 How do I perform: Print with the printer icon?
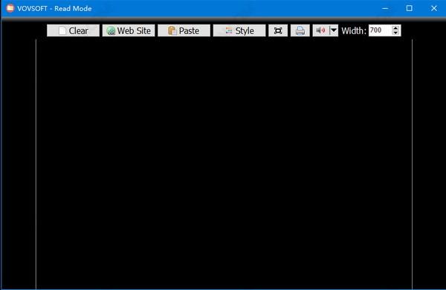point(300,30)
